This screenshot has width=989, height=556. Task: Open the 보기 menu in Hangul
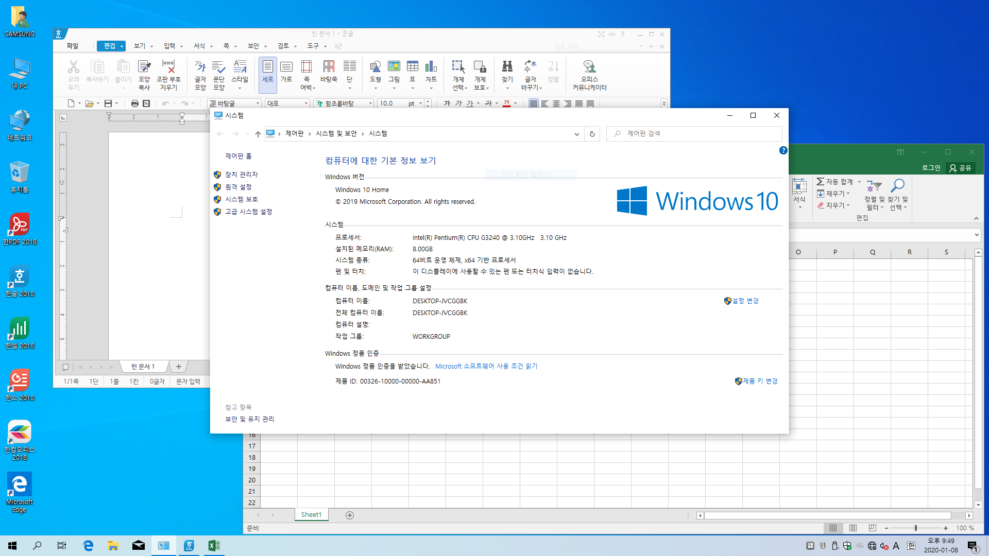pos(140,46)
